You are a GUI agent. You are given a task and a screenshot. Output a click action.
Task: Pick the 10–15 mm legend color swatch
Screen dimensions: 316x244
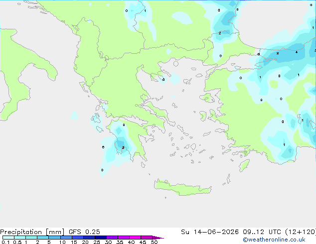[66, 238]
